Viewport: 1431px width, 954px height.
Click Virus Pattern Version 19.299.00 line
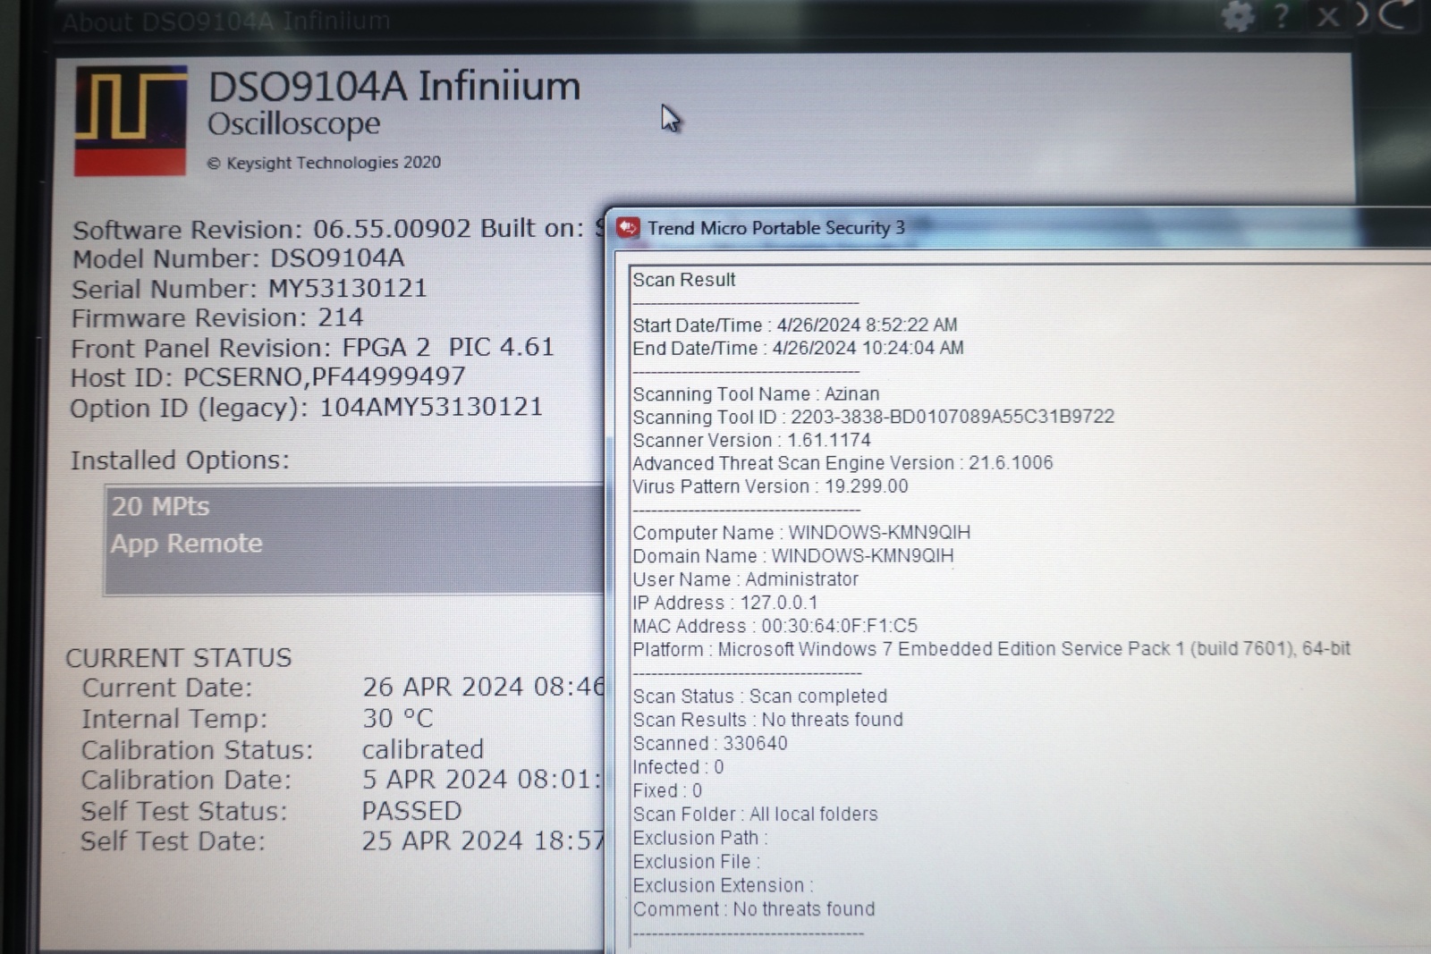tap(770, 487)
